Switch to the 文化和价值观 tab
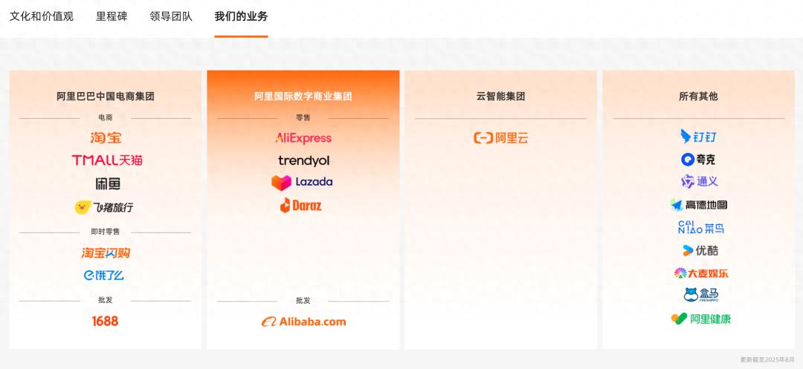The image size is (803, 369). point(42,16)
